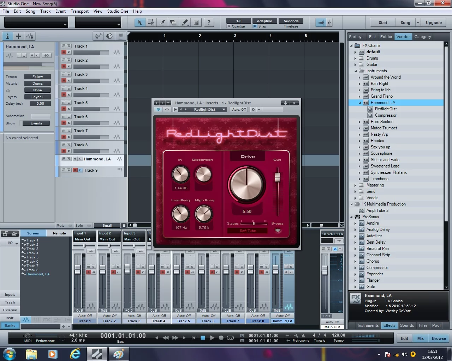Open the RedlightDist preset dropdown
The width and height of the screenshot is (452, 361).
tap(224, 110)
